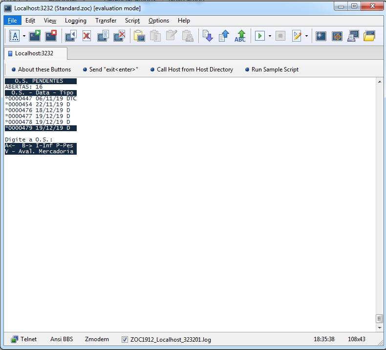Click the copy screen to document icon

tap(103, 36)
